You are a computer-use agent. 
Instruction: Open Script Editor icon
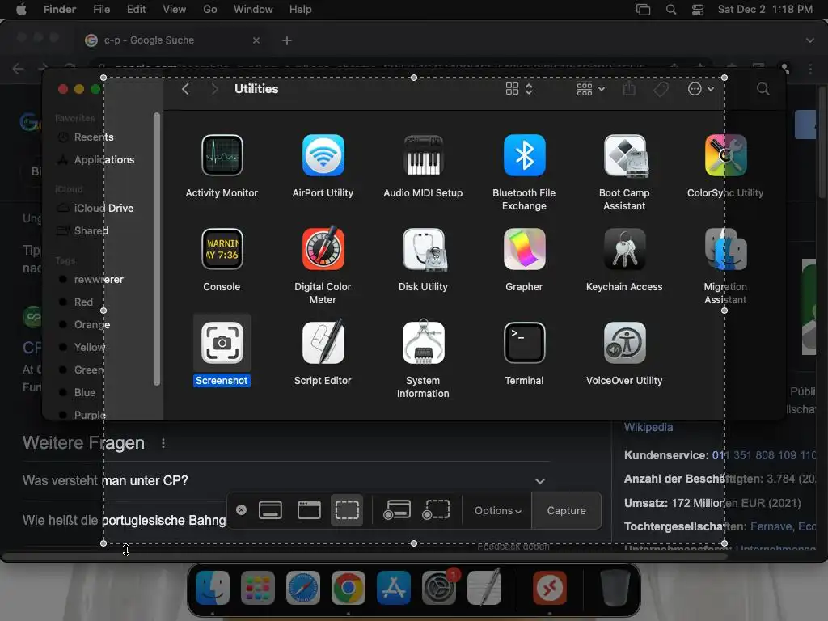[x=323, y=343]
